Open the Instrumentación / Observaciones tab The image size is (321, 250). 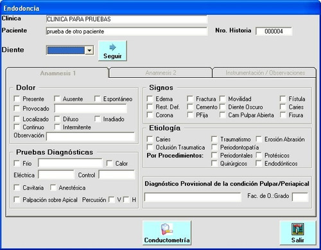click(265, 73)
